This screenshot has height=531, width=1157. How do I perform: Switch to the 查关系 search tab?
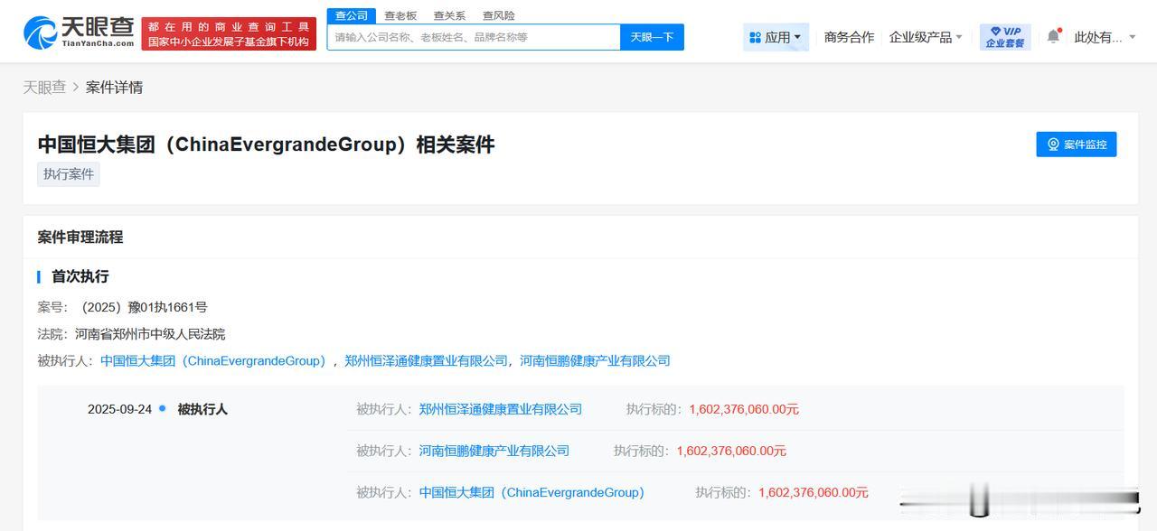[x=449, y=15]
